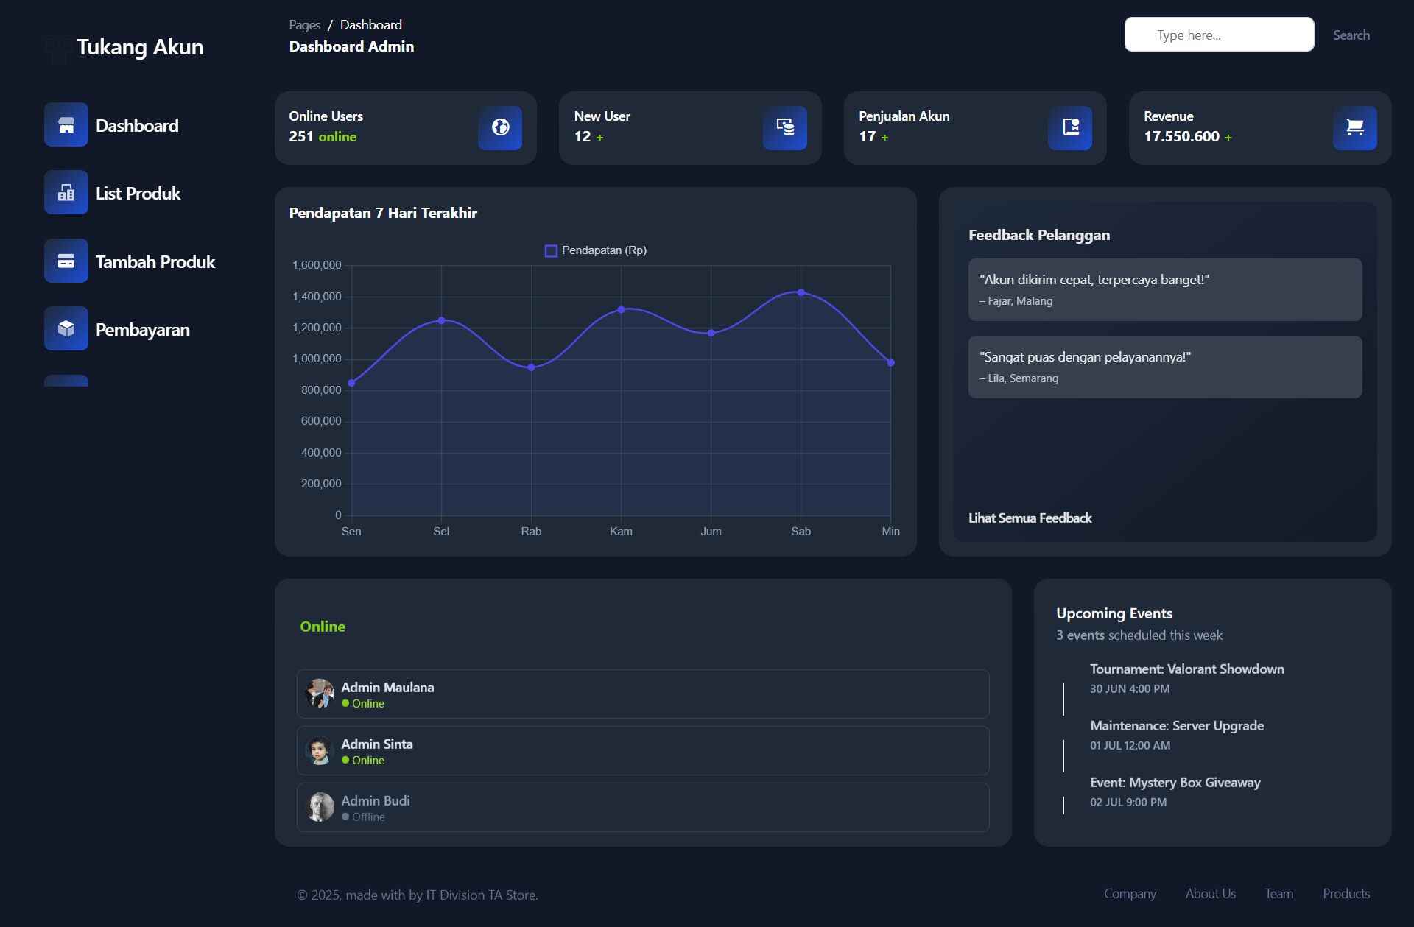
Task: Click the Tambah Produk card icon
Action: pyautogui.click(x=66, y=261)
